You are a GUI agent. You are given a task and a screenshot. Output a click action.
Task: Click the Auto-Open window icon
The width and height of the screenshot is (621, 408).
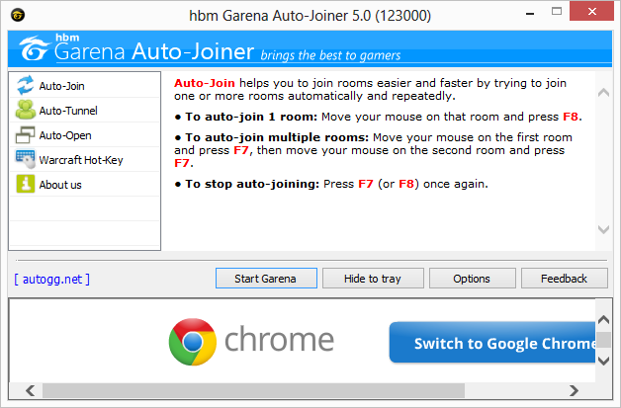(x=25, y=135)
